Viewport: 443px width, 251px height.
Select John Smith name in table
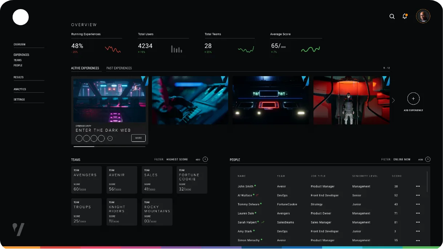(245, 186)
